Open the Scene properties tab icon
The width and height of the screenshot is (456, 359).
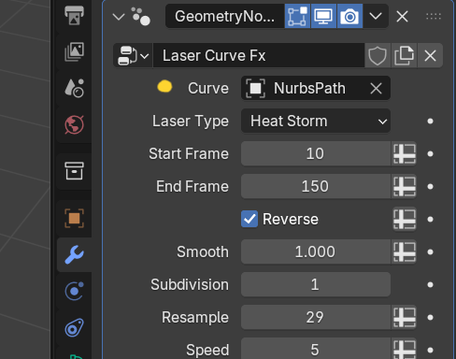pos(74,88)
